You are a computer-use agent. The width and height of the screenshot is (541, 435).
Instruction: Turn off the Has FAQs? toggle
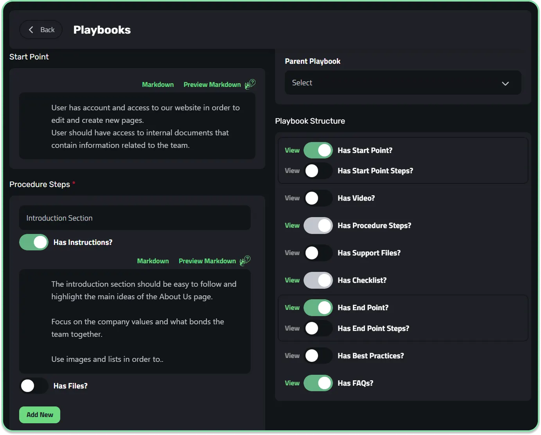(318, 383)
